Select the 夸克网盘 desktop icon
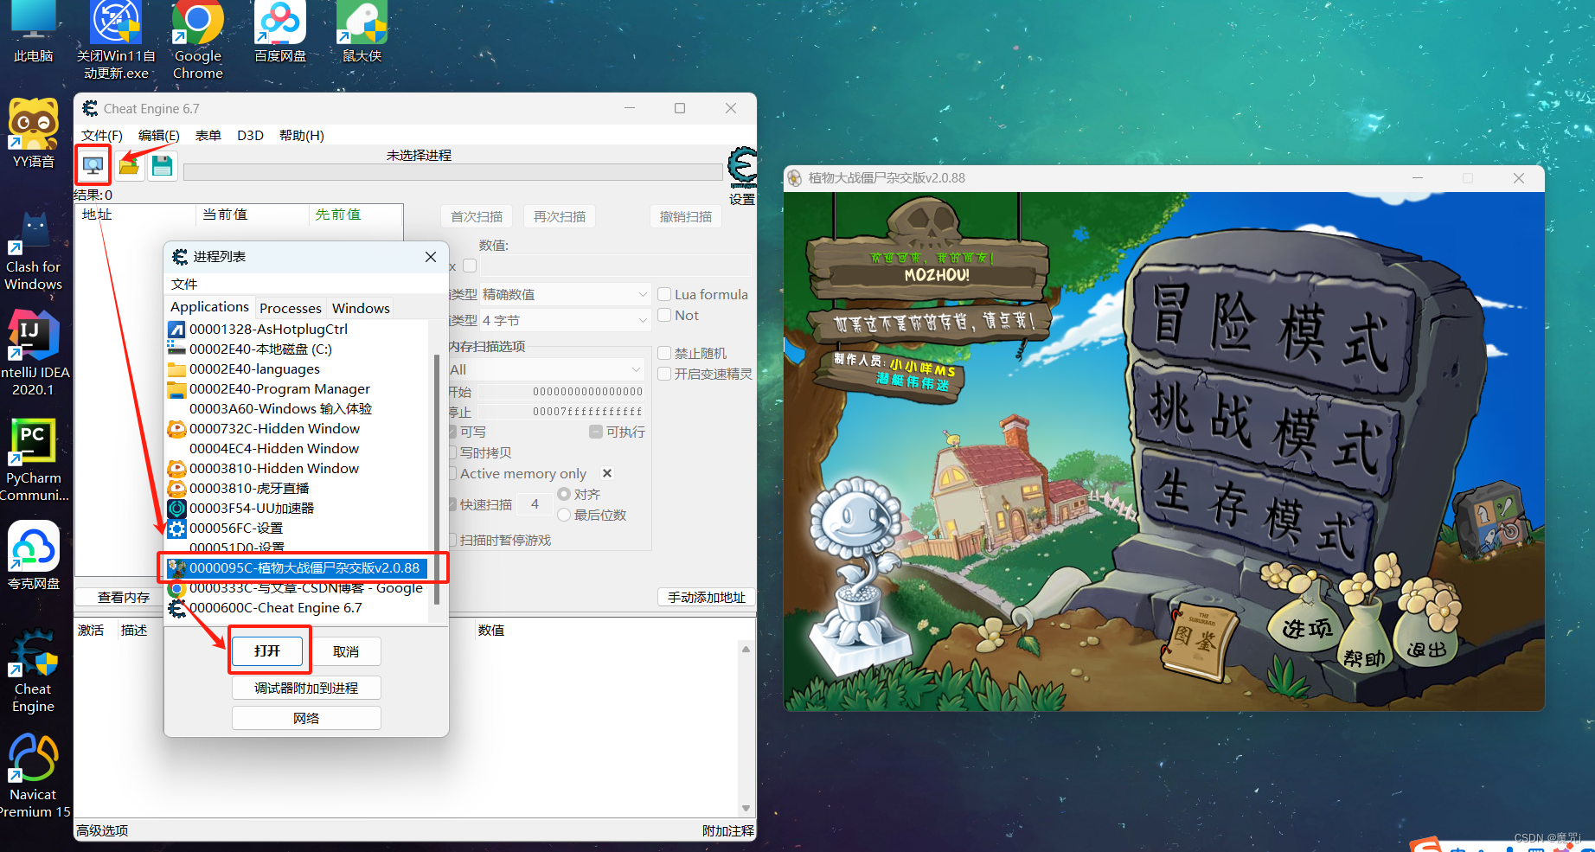1595x852 pixels. point(33,555)
